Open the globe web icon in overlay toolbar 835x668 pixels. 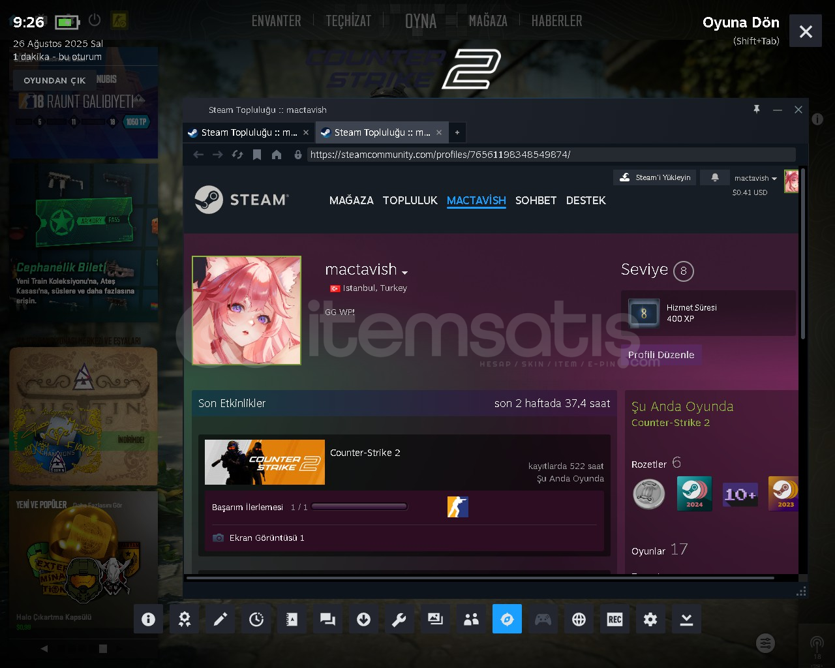tap(579, 619)
